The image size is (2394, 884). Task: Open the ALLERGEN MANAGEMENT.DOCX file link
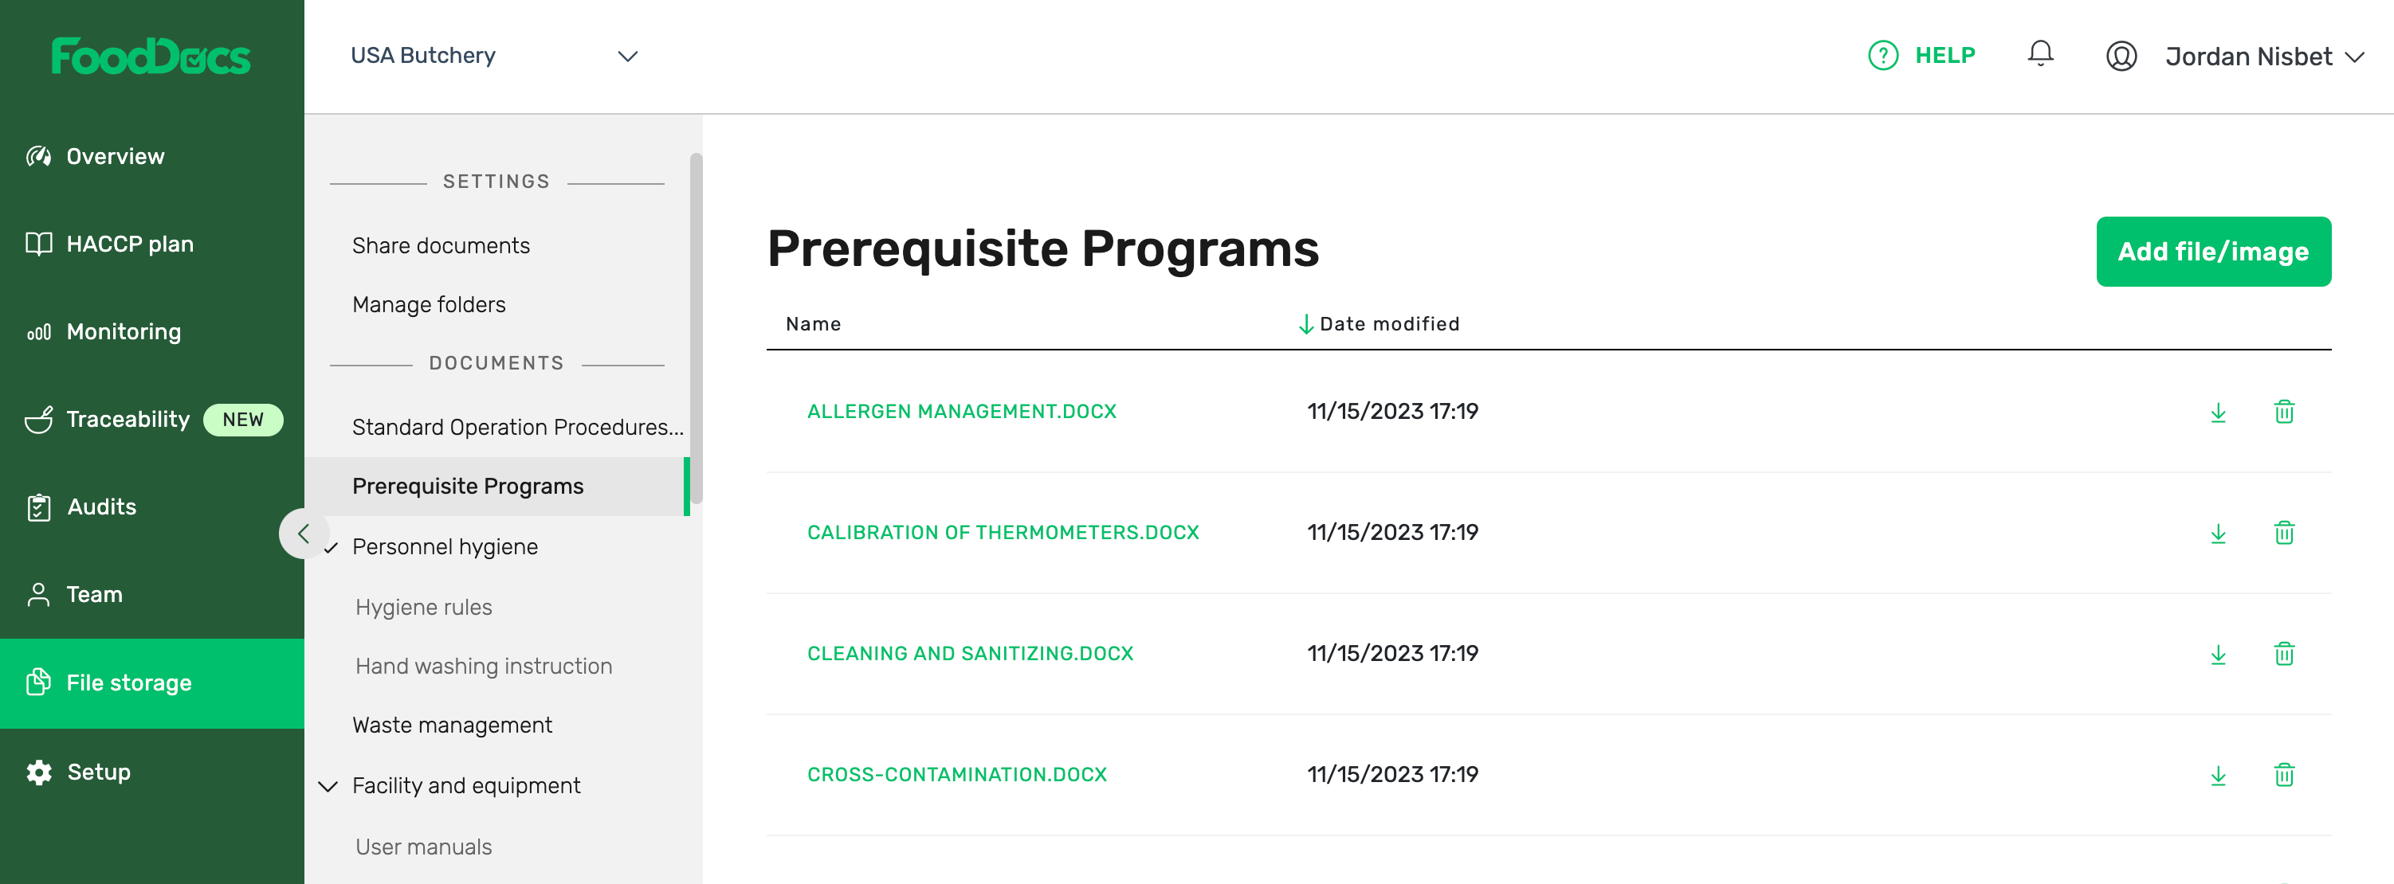pos(961,412)
